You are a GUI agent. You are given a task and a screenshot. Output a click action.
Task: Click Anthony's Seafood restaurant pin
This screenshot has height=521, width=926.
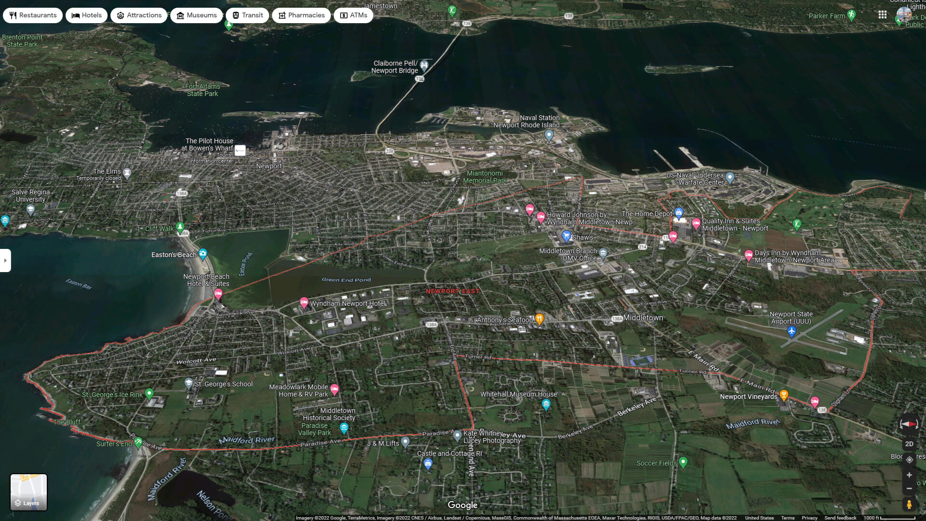point(539,318)
